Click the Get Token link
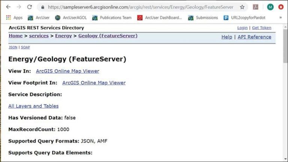288x162 pixels. (x=261, y=28)
